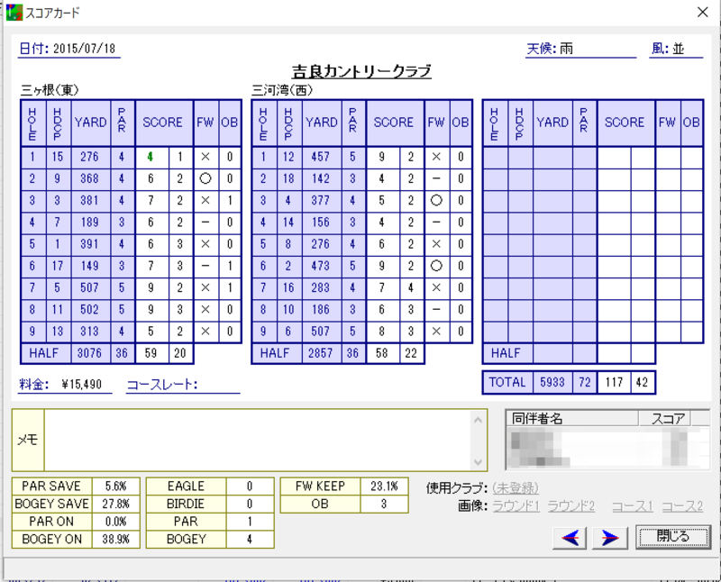Click the yardage 142 on west hole 2
Viewport: 721px width, 582px height.
click(321, 178)
